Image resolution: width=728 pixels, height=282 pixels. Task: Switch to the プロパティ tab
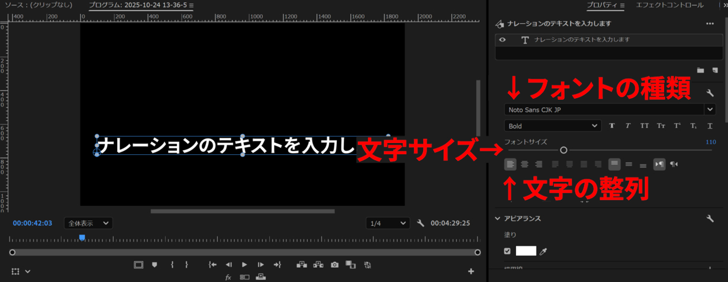(603, 5)
